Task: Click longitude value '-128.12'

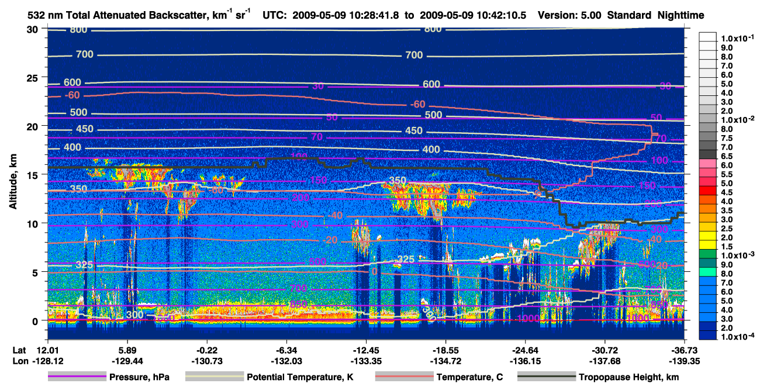Action: tap(47, 361)
